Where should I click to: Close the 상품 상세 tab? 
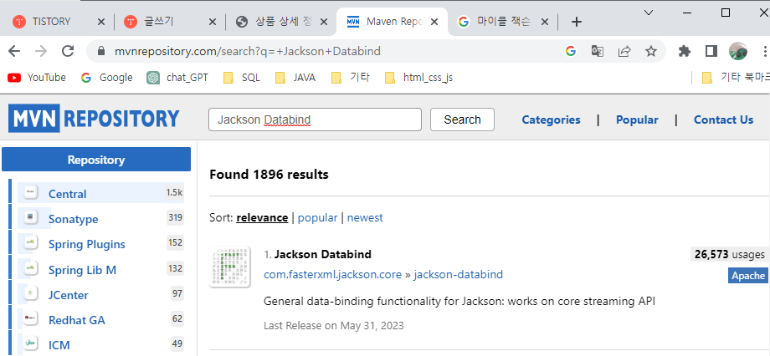coord(324,22)
